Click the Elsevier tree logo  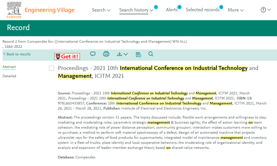[x=14, y=10]
